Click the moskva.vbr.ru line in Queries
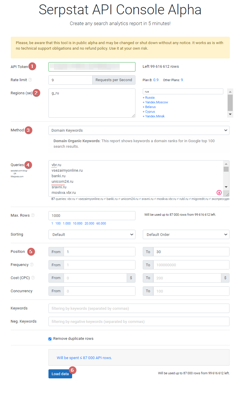 pyautogui.click(x=64, y=193)
